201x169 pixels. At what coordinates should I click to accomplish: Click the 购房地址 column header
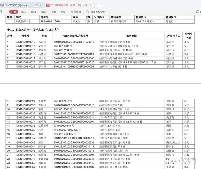coord(131,36)
